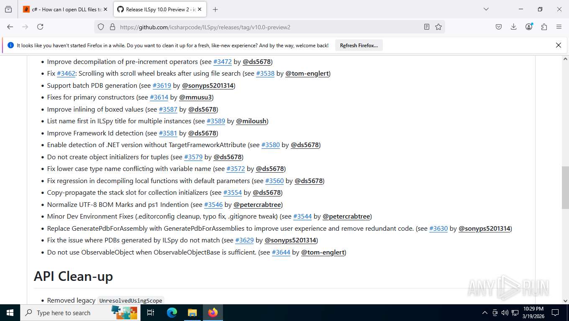This screenshot has width=569, height=321.
Task: Click scrollbar up arrow
Action: tap(565, 59)
